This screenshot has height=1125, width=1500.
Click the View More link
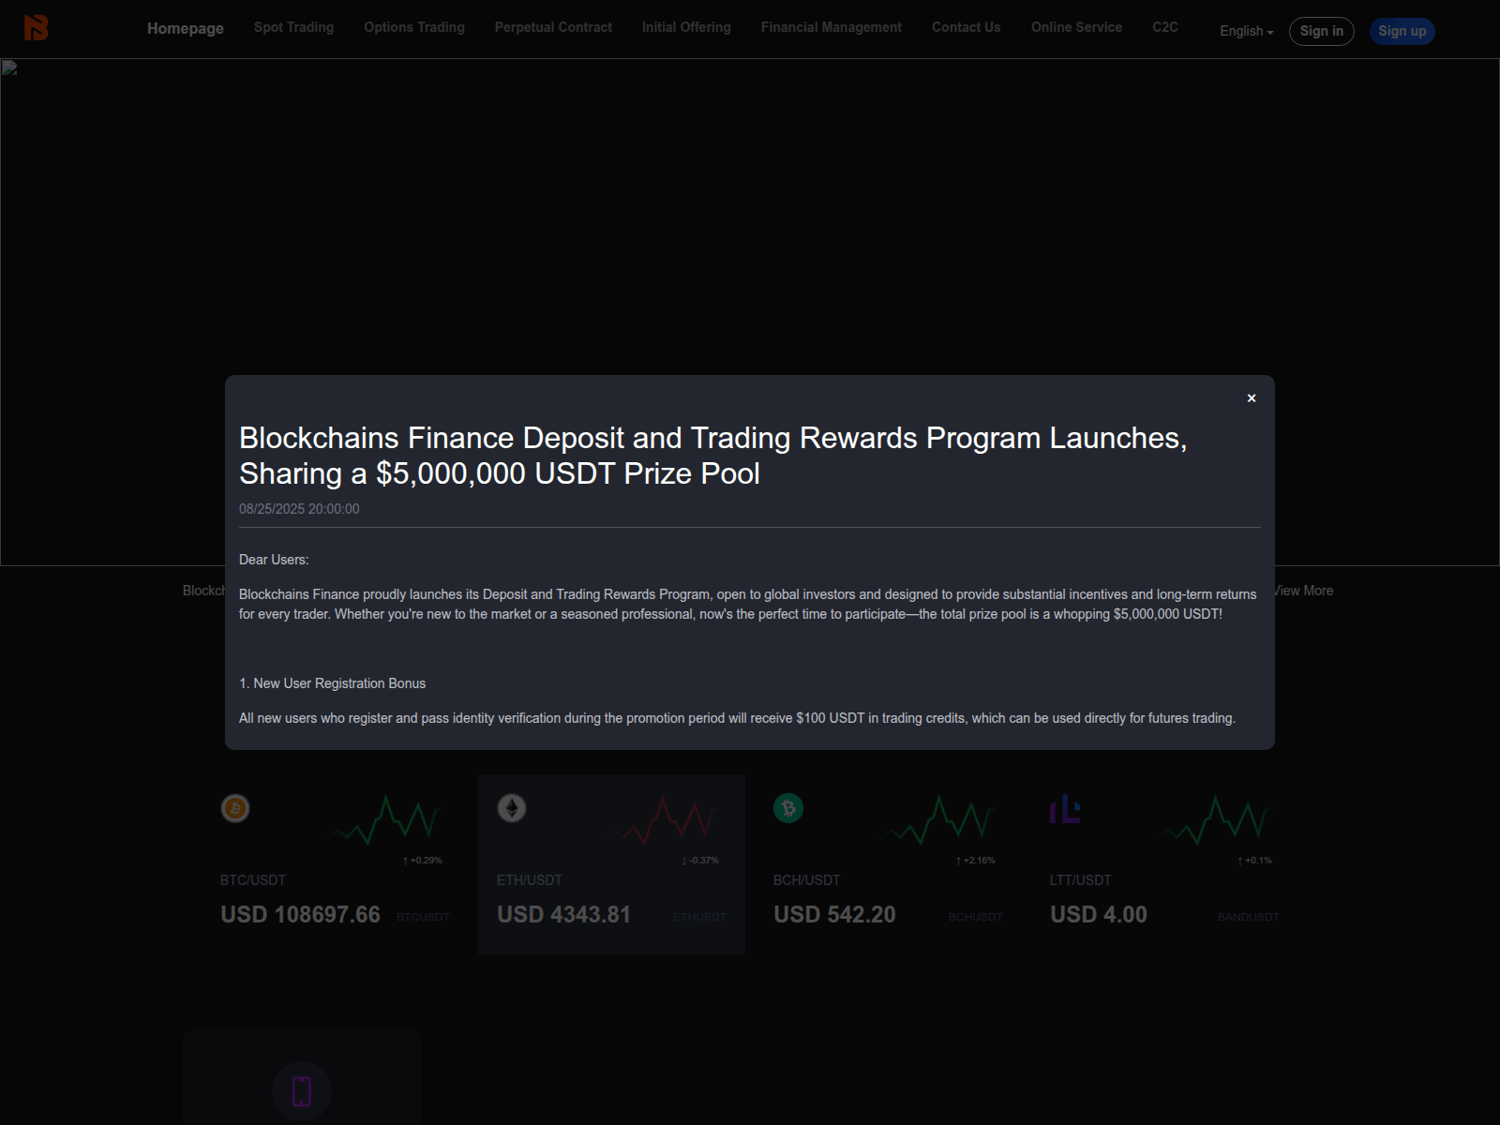pos(1304,591)
